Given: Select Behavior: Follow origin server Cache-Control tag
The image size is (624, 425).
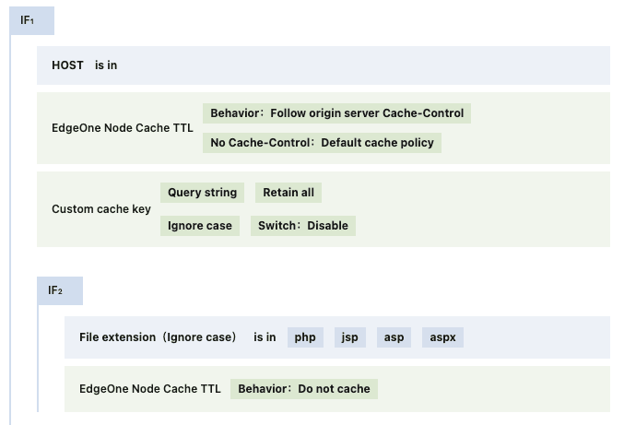Looking at the screenshot, I should click(x=336, y=113).
